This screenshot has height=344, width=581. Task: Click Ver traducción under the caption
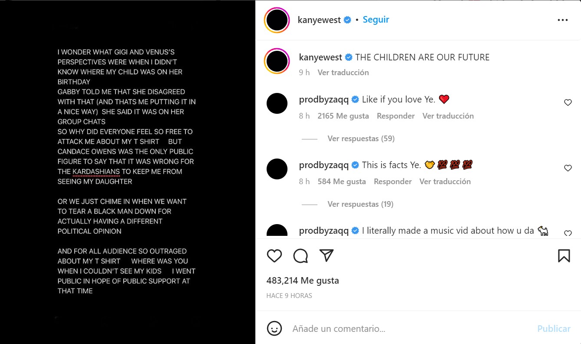(x=343, y=73)
